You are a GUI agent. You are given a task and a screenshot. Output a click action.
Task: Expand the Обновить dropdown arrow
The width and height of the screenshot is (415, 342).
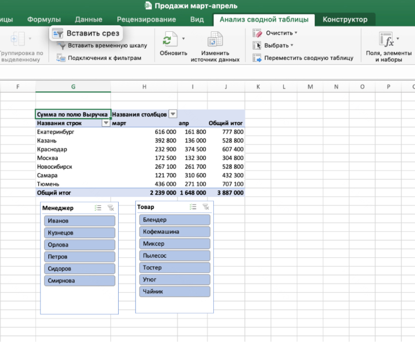pyautogui.click(x=183, y=39)
